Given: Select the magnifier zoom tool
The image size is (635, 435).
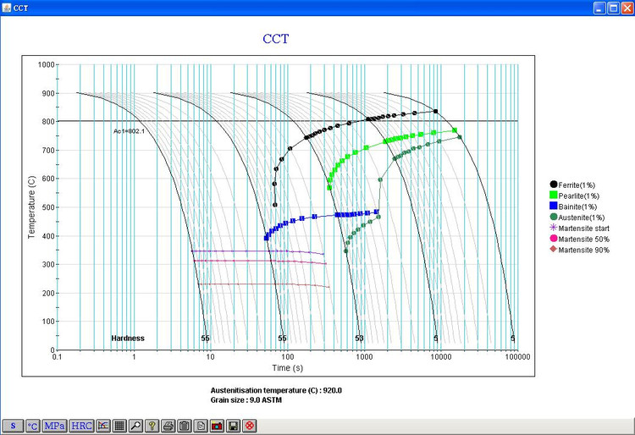Looking at the screenshot, I should pos(136,425).
